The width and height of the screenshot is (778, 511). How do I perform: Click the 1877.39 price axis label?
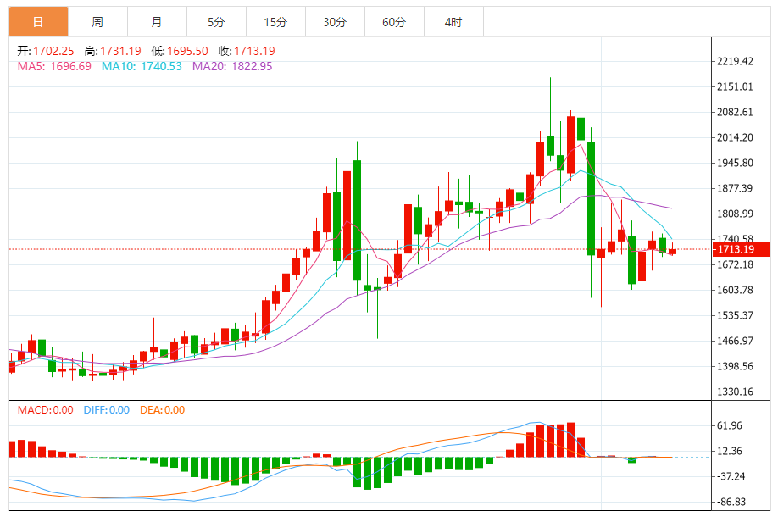pyautogui.click(x=735, y=188)
